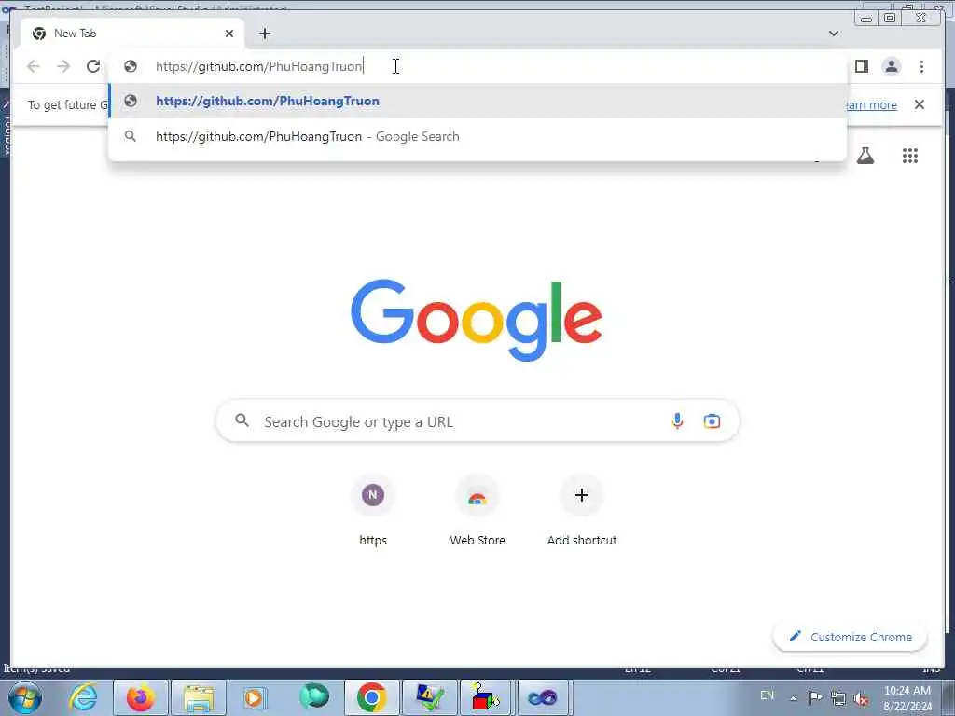The image size is (955, 716).
Task: Open the checkmark app taskbar icon
Action: 429,697
